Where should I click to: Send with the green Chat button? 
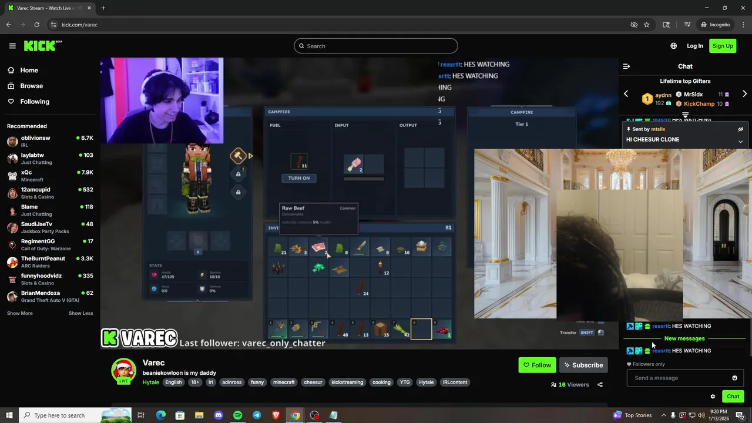pos(733,397)
